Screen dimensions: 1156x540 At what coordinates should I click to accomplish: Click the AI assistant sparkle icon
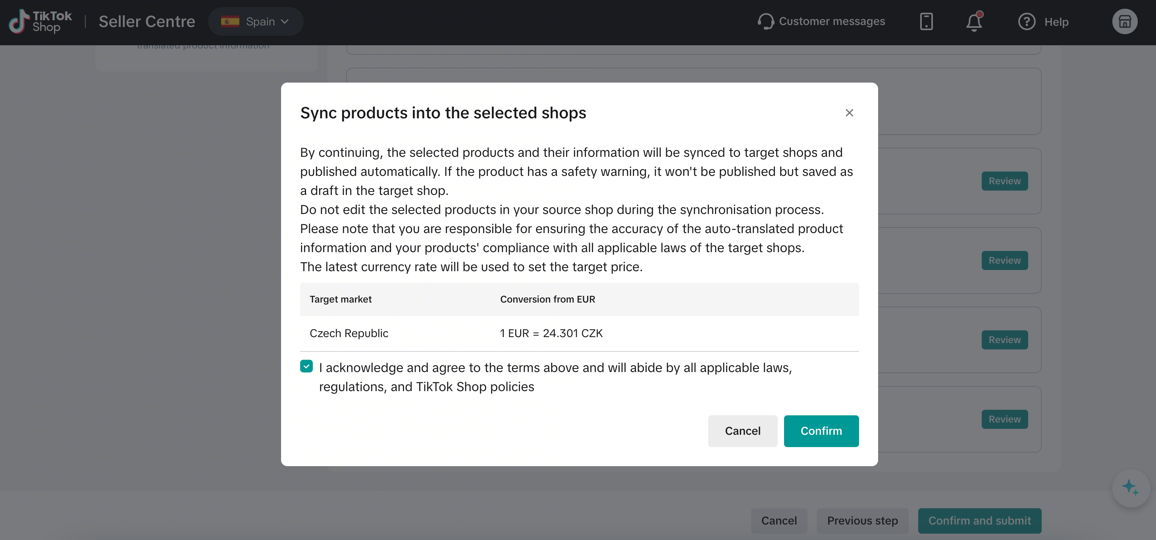click(x=1131, y=488)
